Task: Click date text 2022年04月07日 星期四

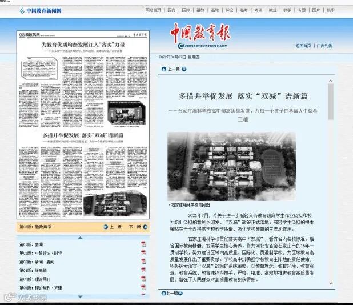Action: (x=179, y=57)
